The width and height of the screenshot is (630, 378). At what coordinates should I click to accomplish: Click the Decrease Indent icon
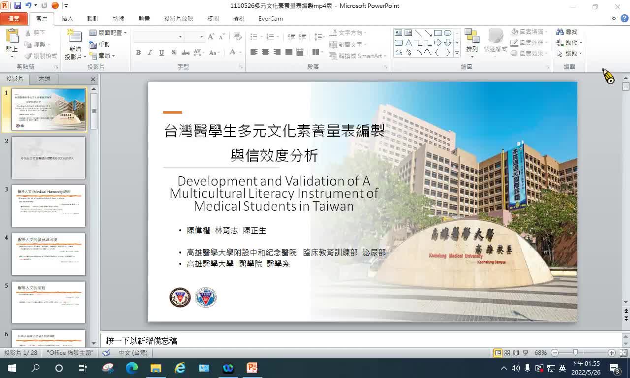(291, 37)
